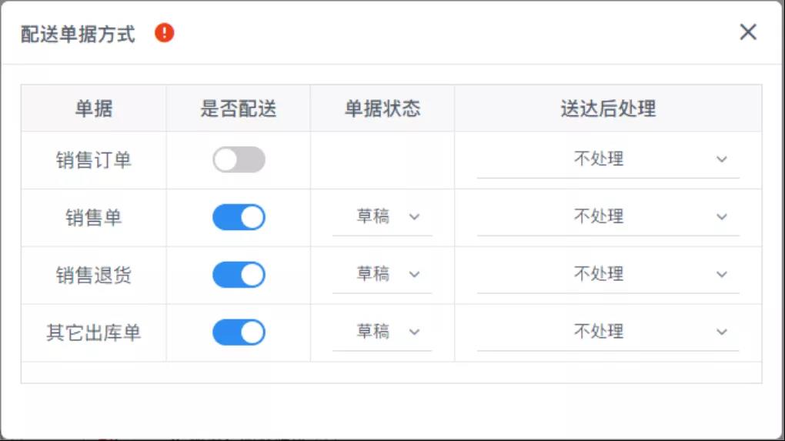
Task: Select the 销售订单 row label
Action: pos(94,161)
